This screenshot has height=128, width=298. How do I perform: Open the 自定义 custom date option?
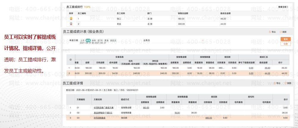[113, 40]
